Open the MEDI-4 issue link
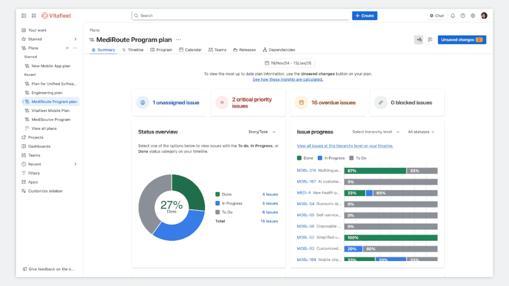 click(x=303, y=193)
